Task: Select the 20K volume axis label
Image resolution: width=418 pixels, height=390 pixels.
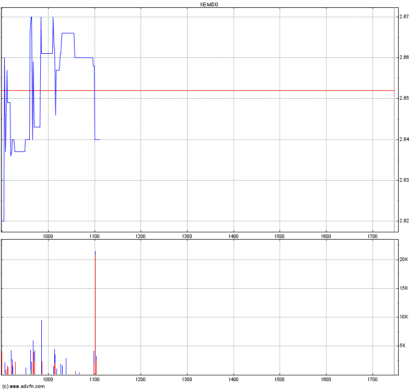Action: pyautogui.click(x=404, y=260)
